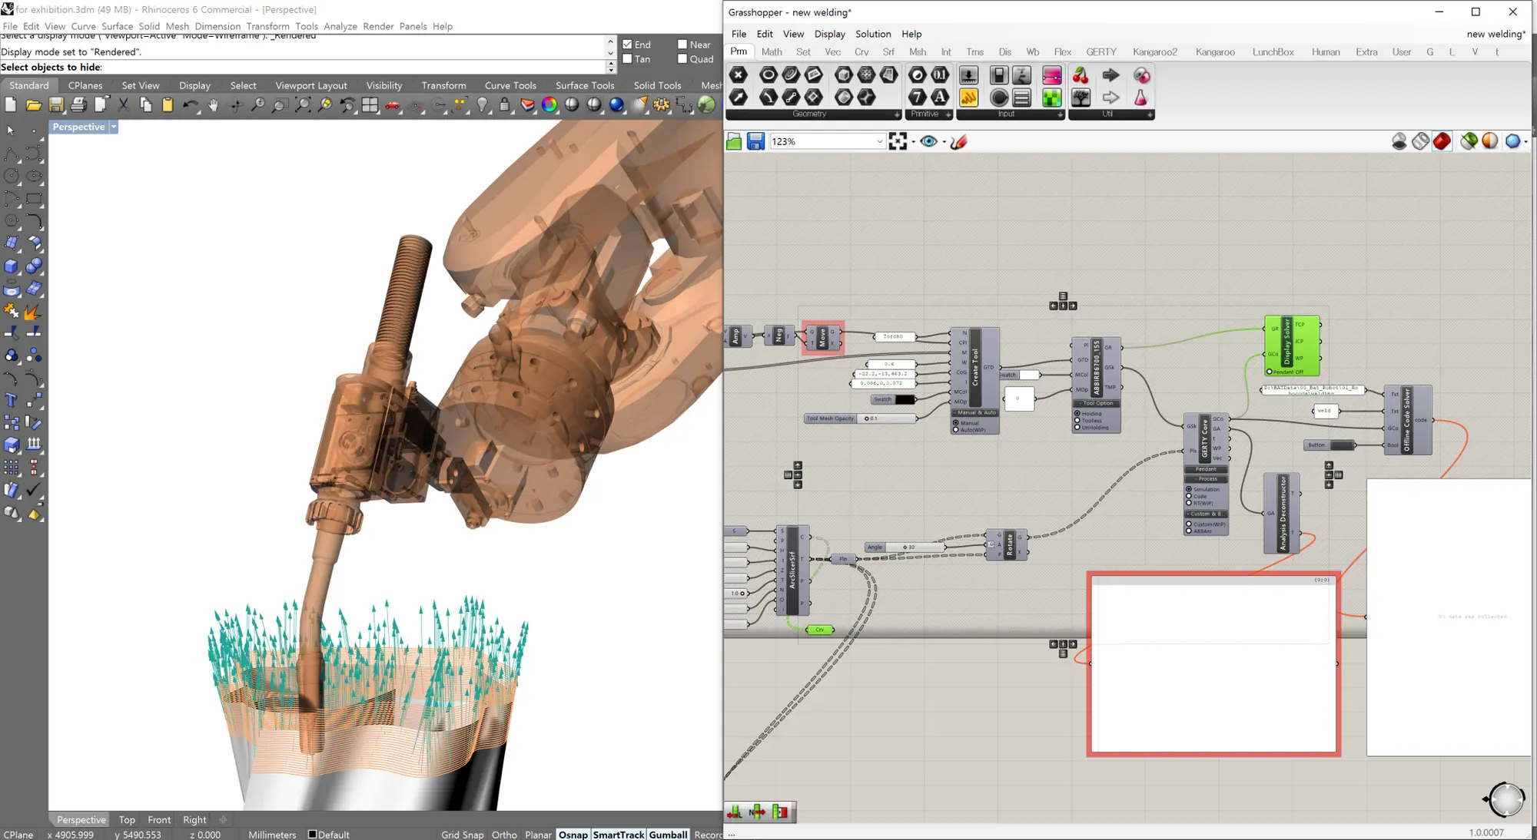
Task: Click the Zoom Extents icon in Grasshopper
Action: pos(898,141)
